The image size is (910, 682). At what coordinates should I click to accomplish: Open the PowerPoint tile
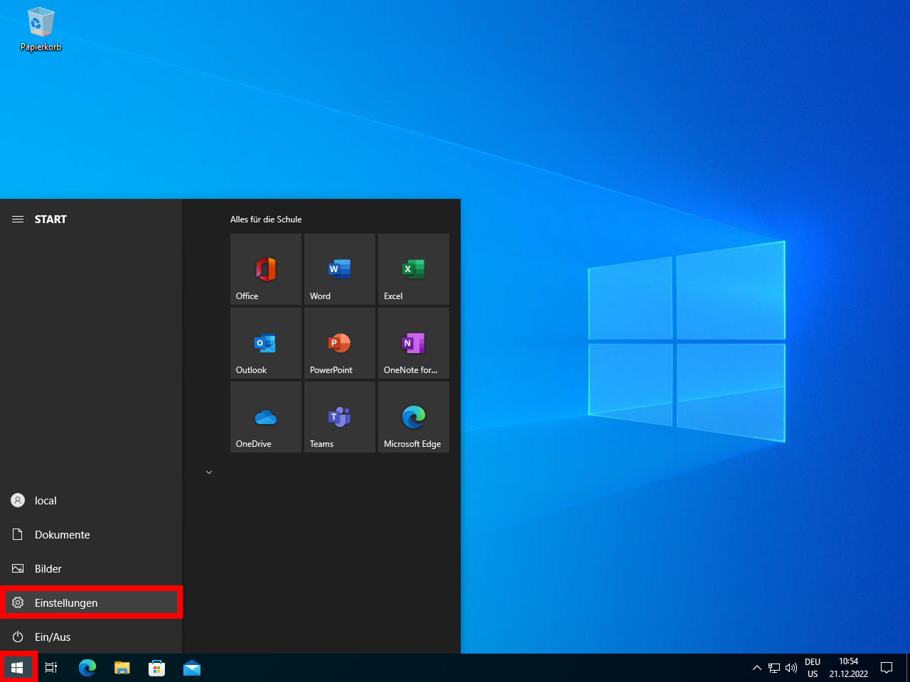(x=340, y=343)
